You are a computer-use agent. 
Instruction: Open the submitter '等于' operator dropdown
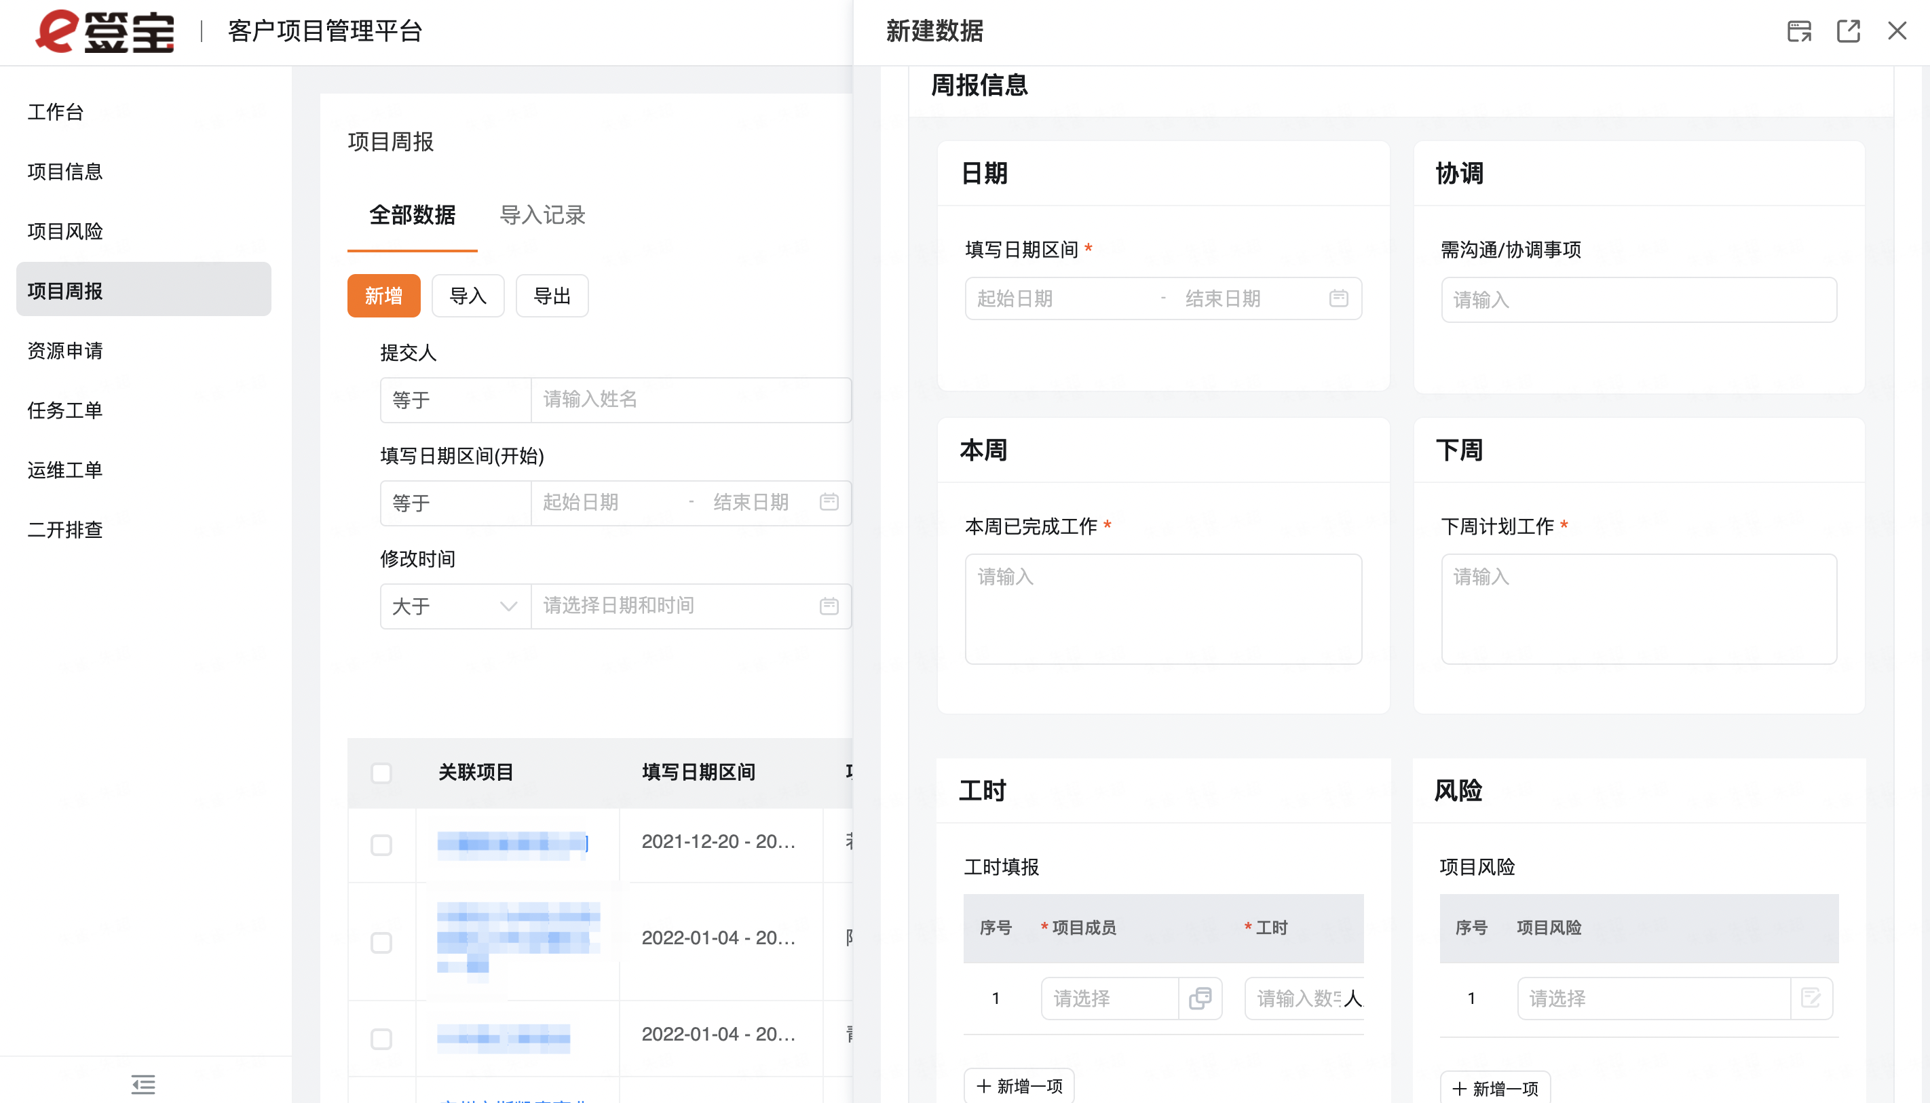(x=455, y=400)
